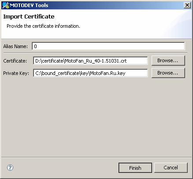Click into the Certificate path field

(90, 61)
